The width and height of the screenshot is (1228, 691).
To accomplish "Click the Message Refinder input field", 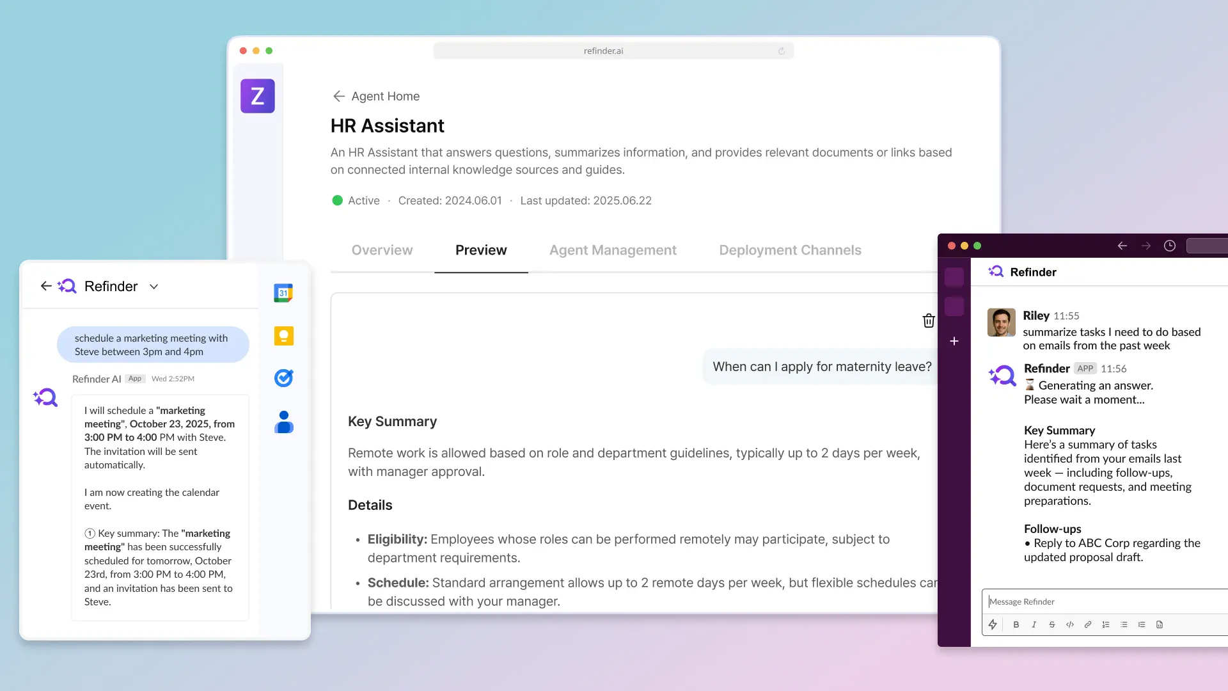I will tap(1103, 601).
